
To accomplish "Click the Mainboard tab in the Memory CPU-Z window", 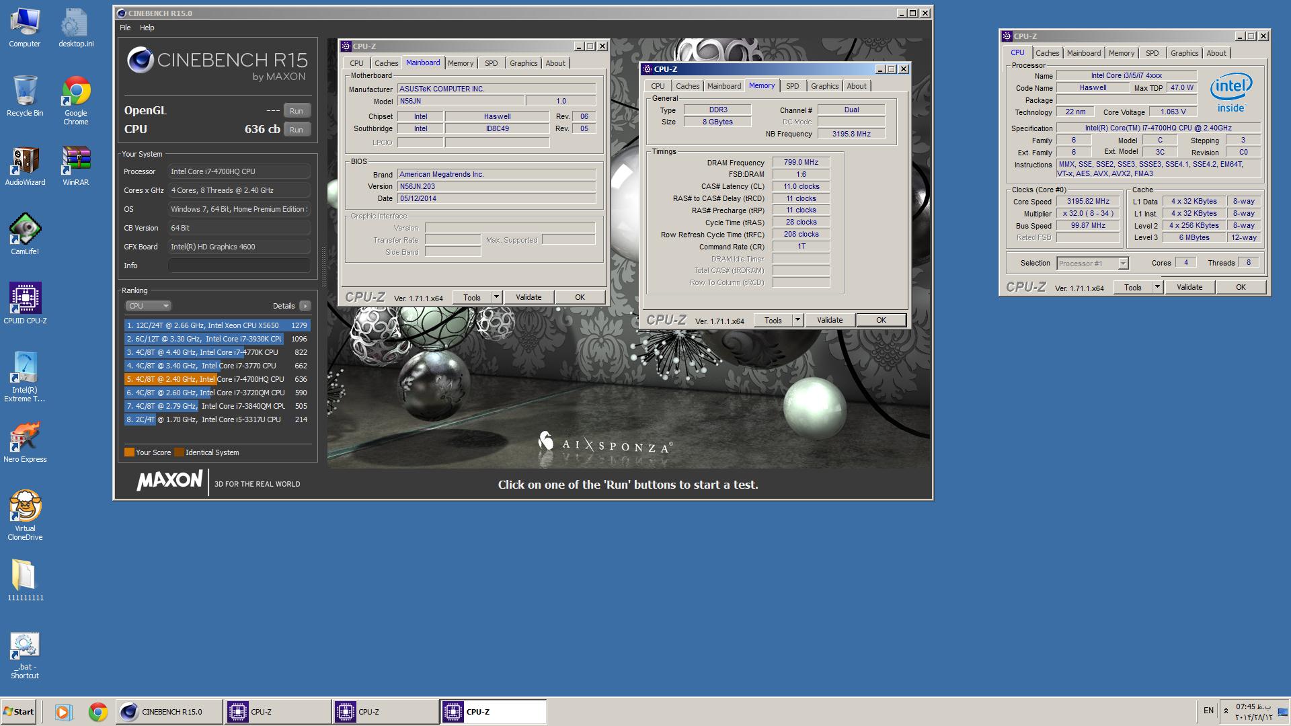I will (x=724, y=86).
